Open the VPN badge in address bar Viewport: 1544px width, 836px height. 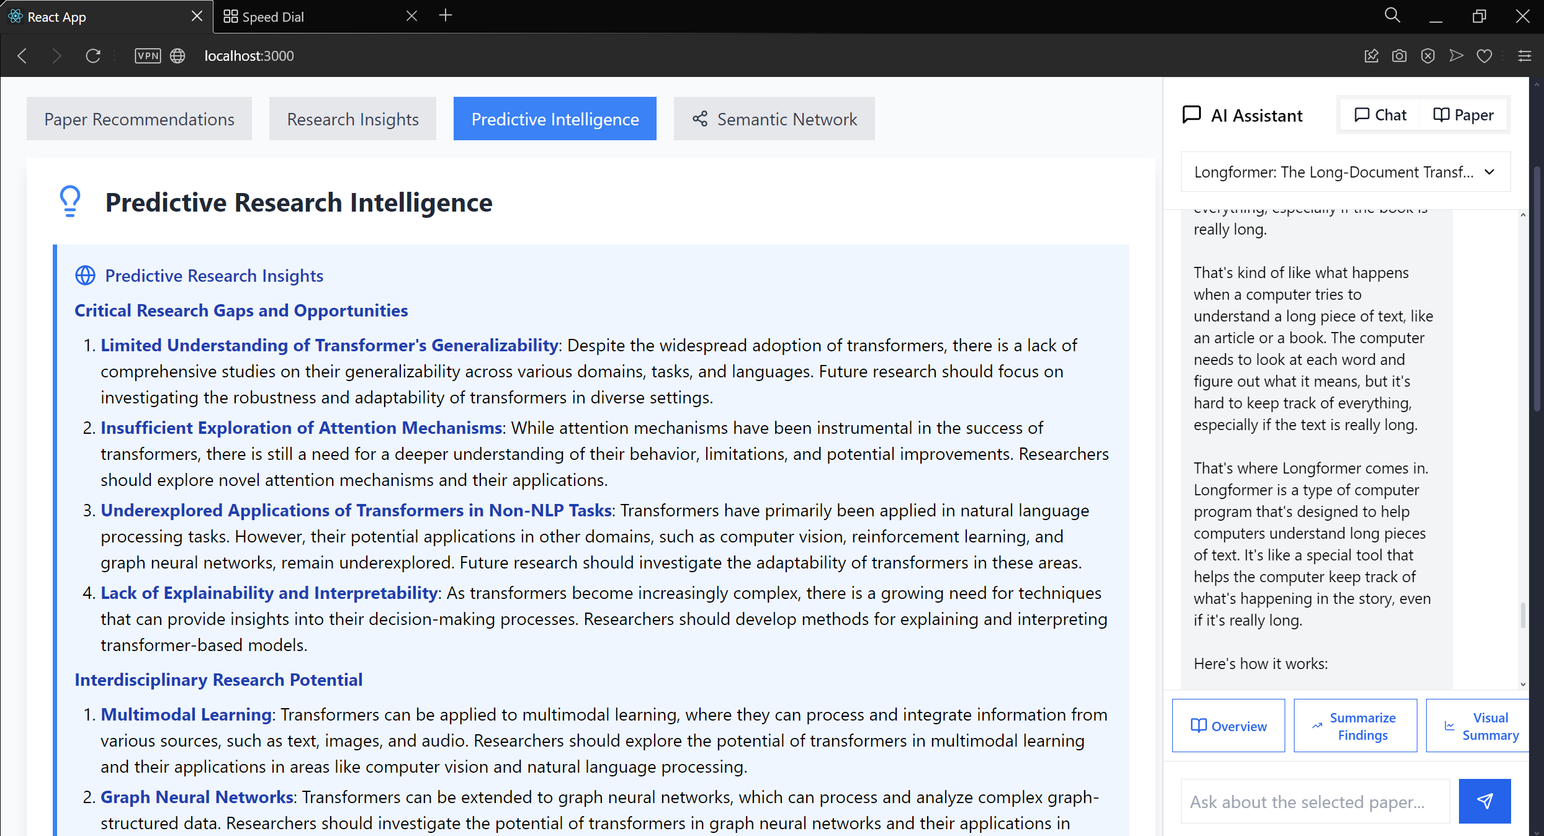148,56
